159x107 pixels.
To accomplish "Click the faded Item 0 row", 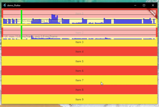I will (x=79, y=13).
